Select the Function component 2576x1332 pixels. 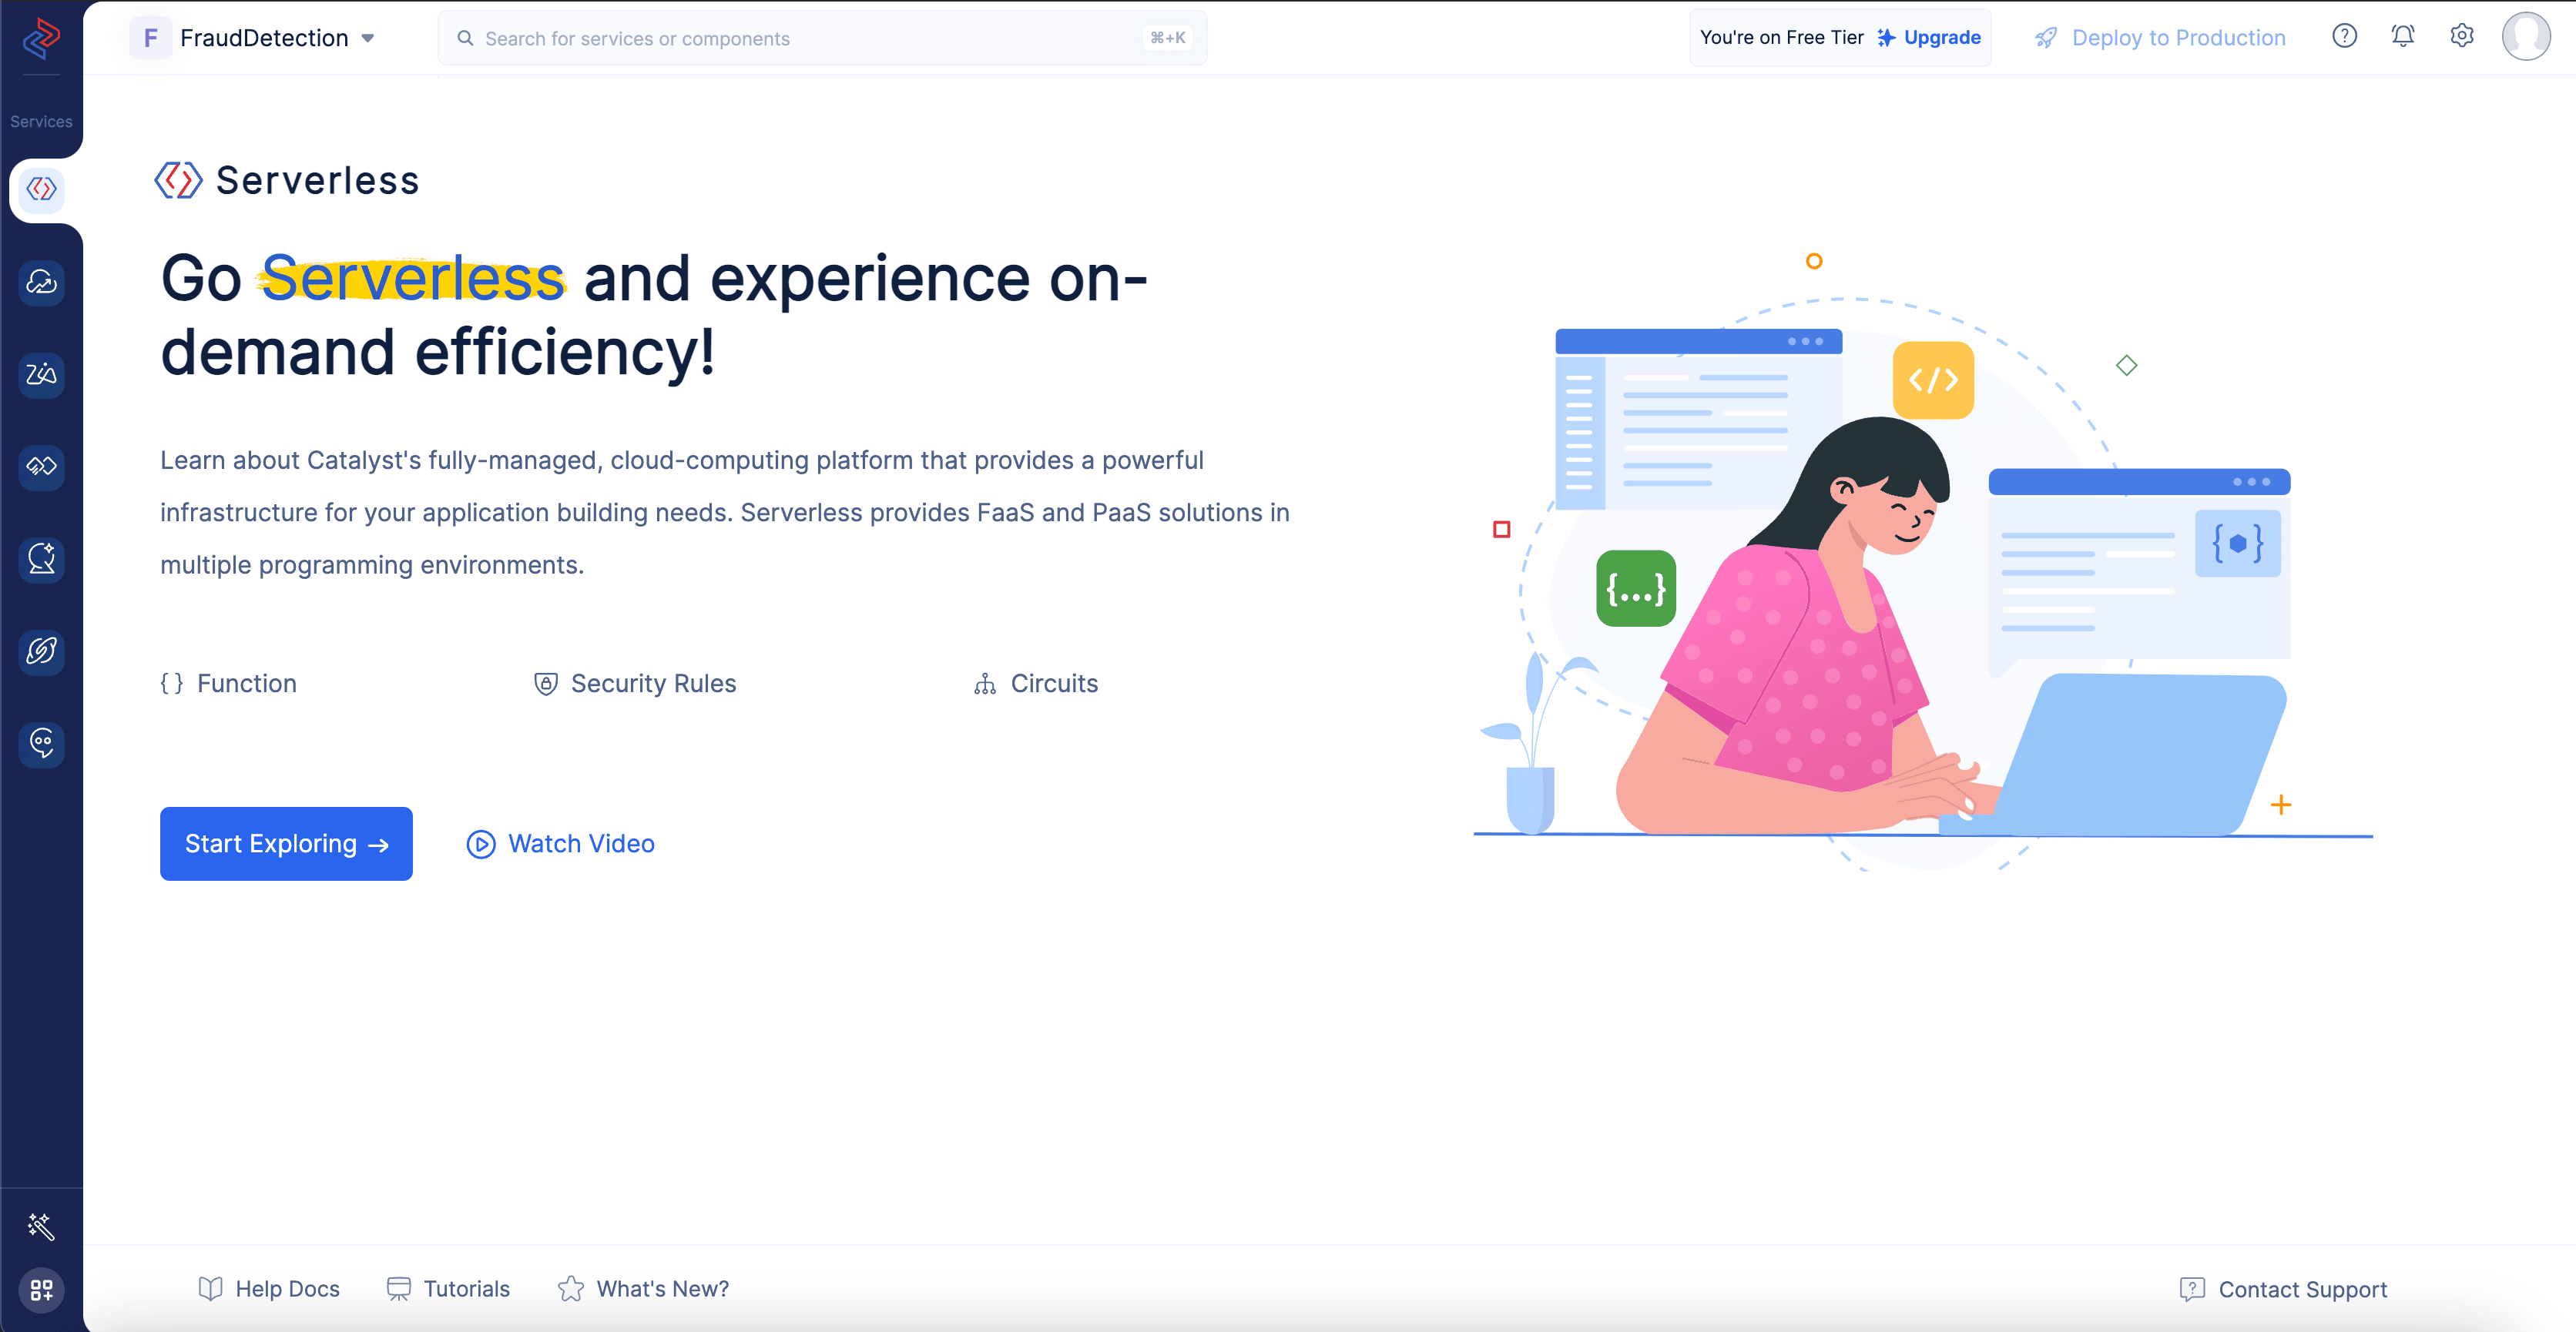229,684
